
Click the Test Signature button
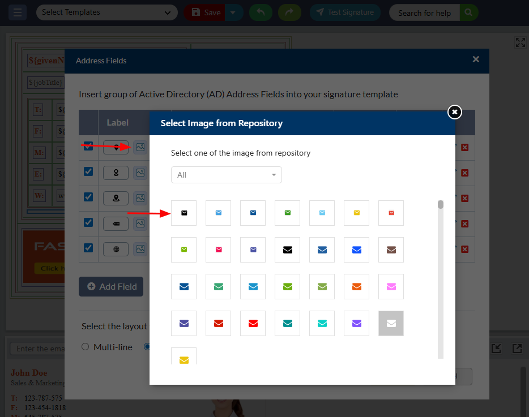(x=345, y=12)
